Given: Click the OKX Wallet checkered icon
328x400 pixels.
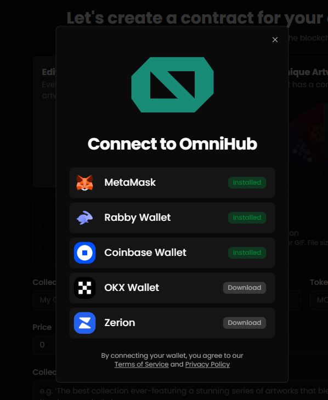Looking at the screenshot, I should 84,288.
